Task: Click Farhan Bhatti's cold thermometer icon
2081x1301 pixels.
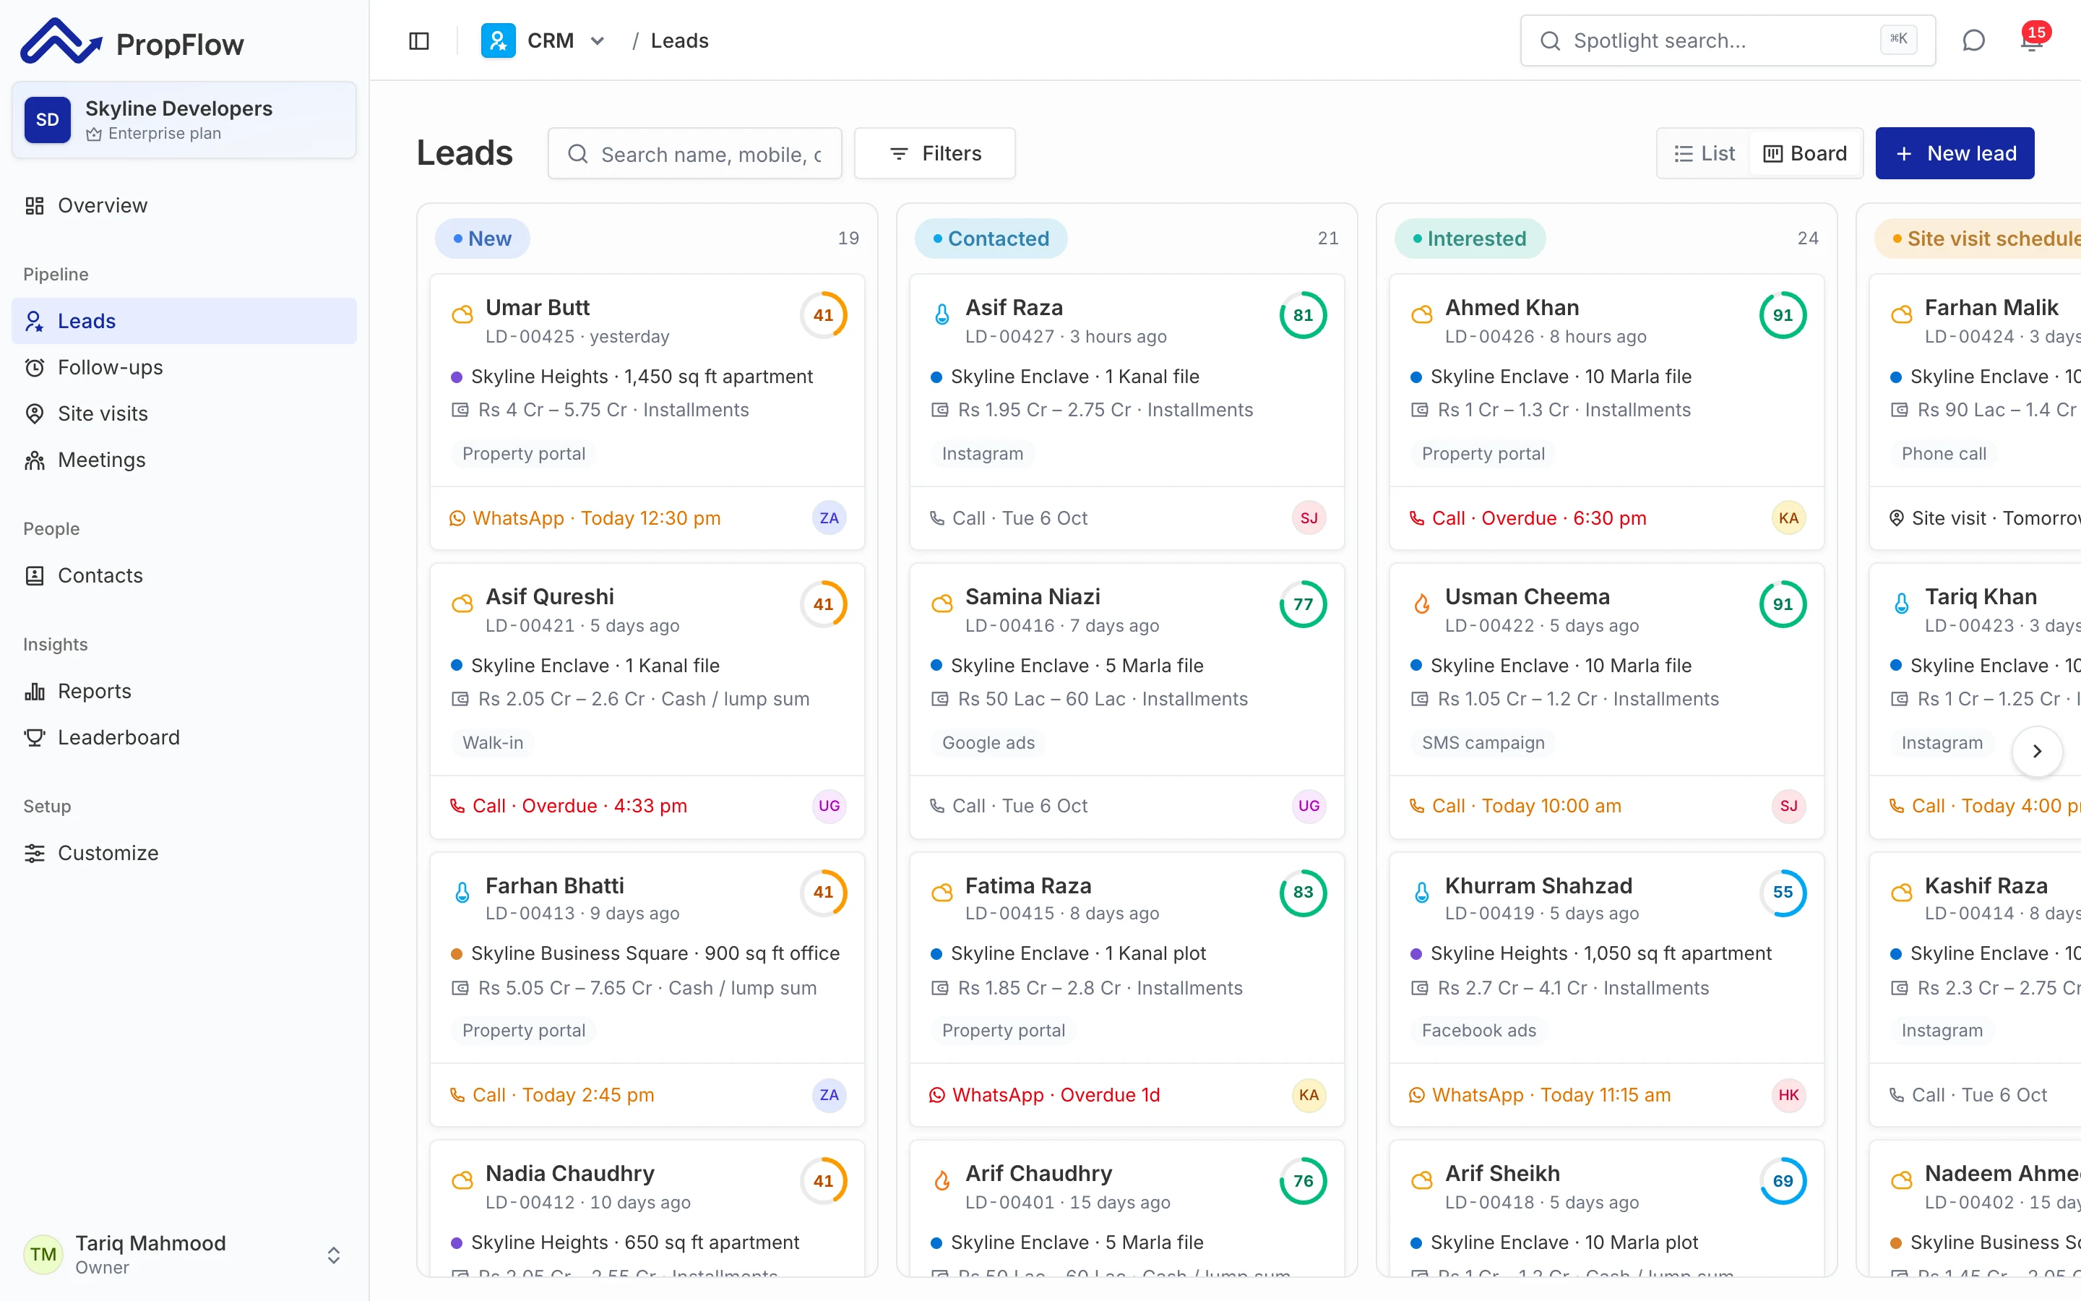Action: click(462, 893)
